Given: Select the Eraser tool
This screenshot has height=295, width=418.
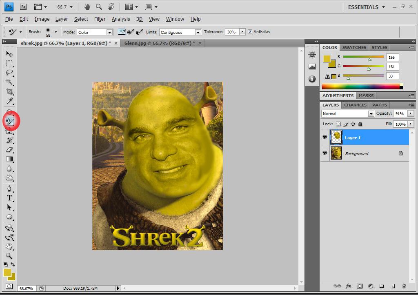Looking at the screenshot, I should (9, 149).
